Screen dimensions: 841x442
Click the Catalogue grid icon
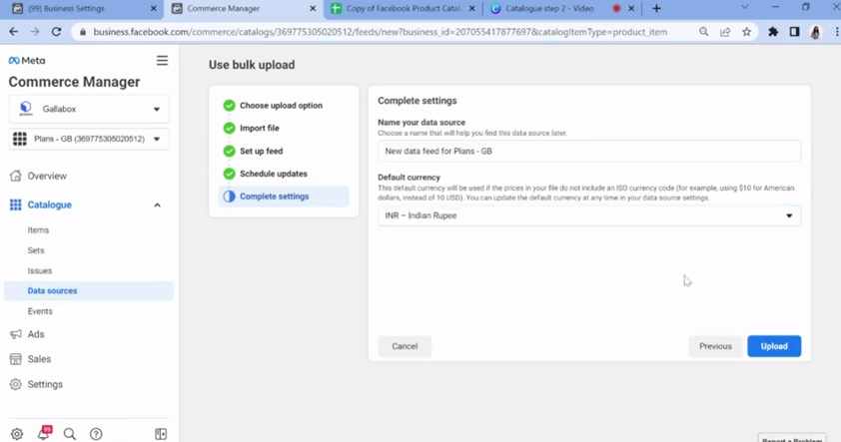pyautogui.click(x=16, y=205)
